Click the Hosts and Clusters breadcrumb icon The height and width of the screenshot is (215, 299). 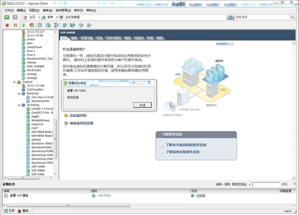coord(61,17)
